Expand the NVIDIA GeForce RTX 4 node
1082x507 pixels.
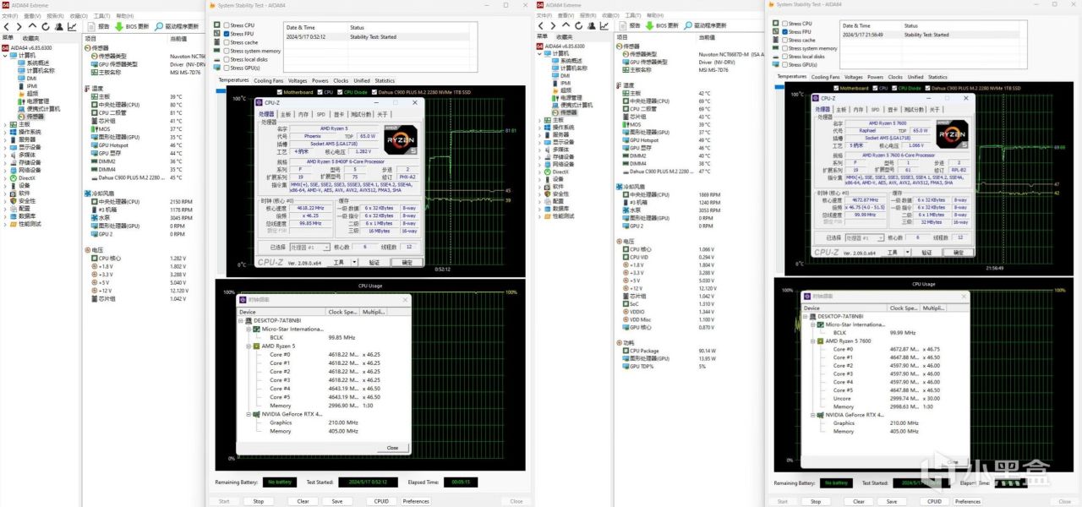pos(248,414)
